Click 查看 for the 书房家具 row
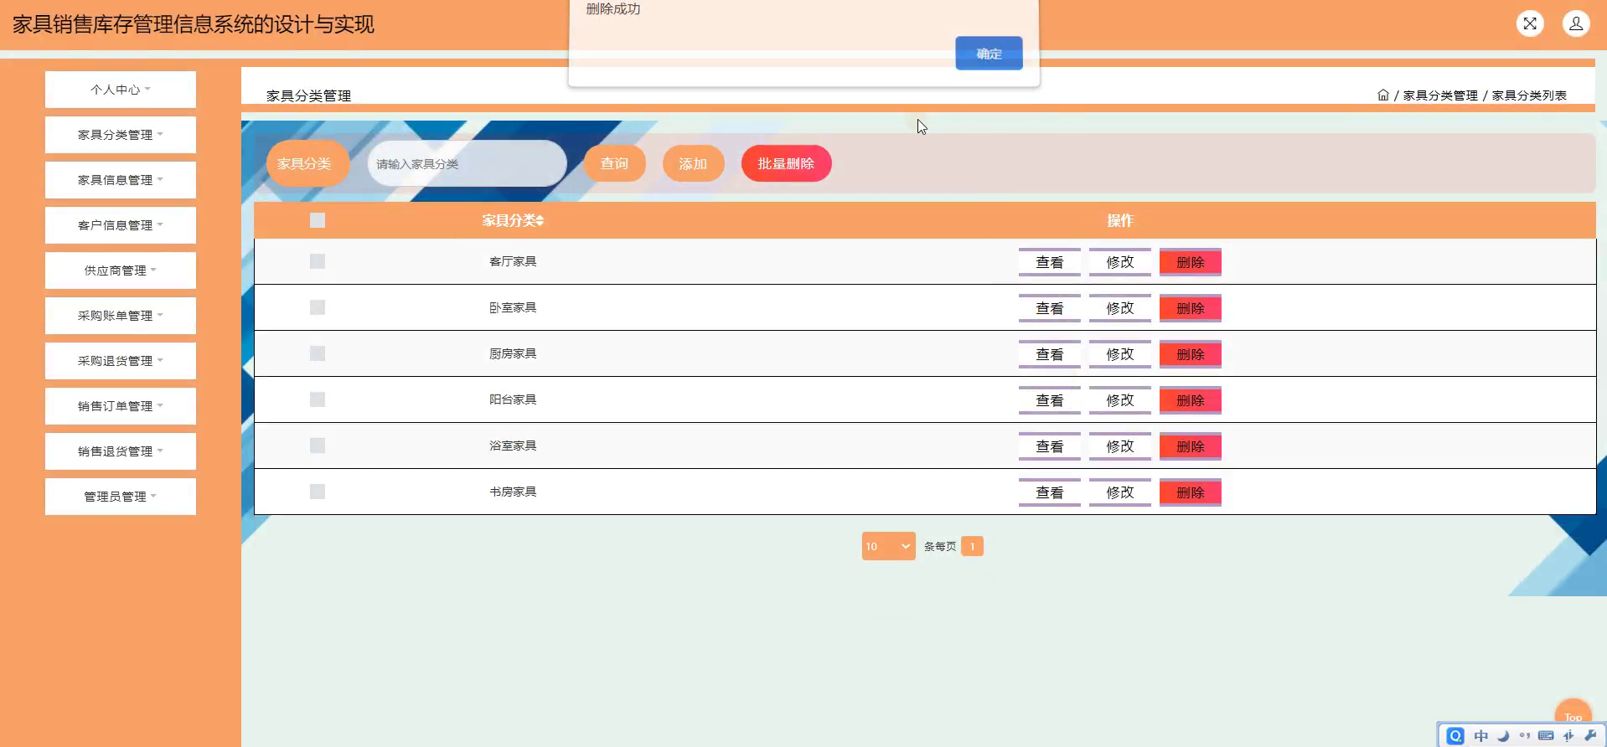This screenshot has height=747, width=1607. click(1049, 492)
